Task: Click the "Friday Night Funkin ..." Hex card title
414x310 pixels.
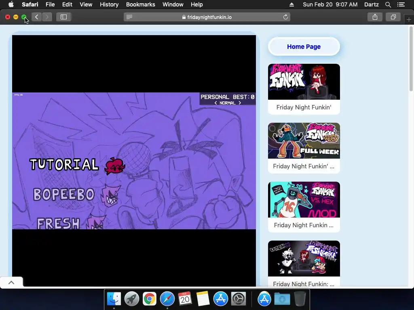Action: click(304, 225)
